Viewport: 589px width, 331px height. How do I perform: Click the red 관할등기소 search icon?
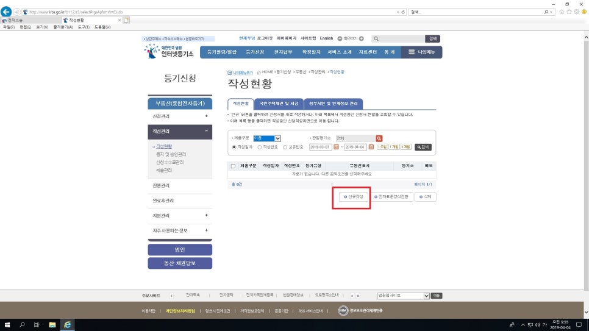[x=379, y=138]
